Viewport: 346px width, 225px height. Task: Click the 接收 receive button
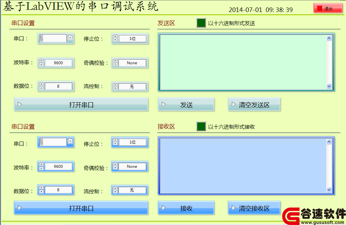[x=186, y=208]
